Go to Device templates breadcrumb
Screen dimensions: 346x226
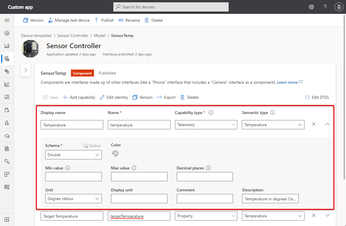click(x=36, y=36)
